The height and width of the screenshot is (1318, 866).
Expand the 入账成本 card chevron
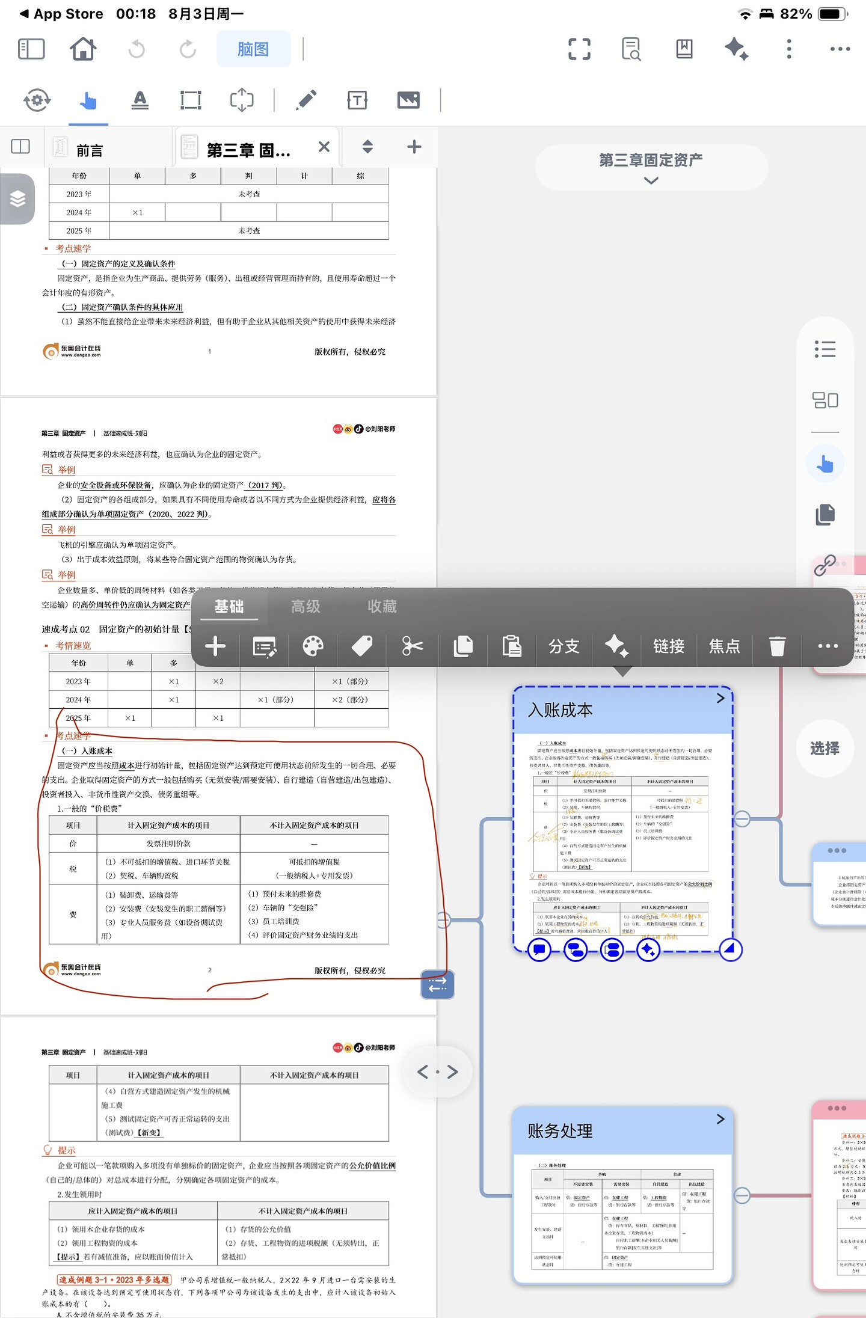[x=720, y=698]
